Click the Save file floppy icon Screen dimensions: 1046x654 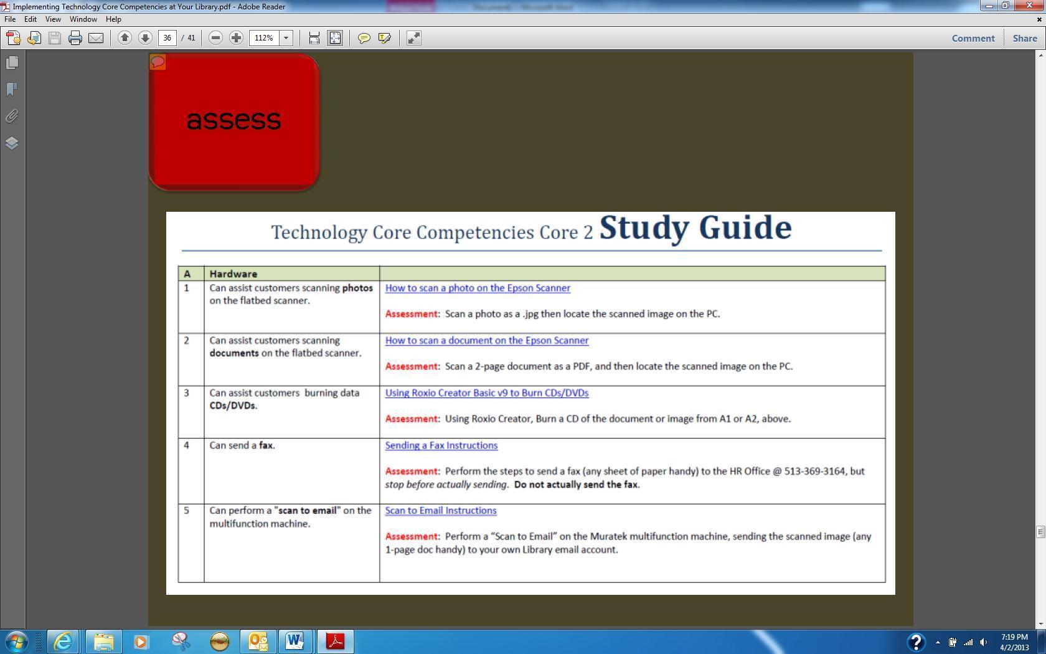coord(55,38)
